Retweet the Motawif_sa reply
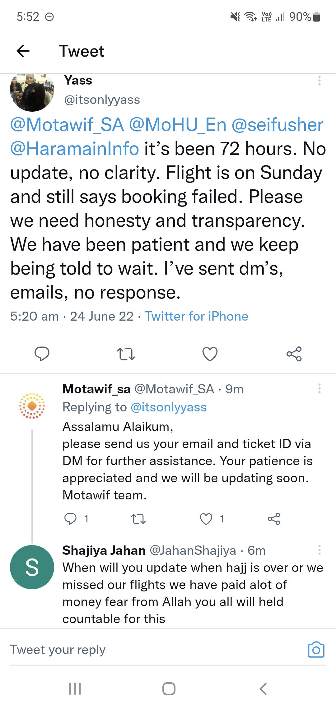 138,519
